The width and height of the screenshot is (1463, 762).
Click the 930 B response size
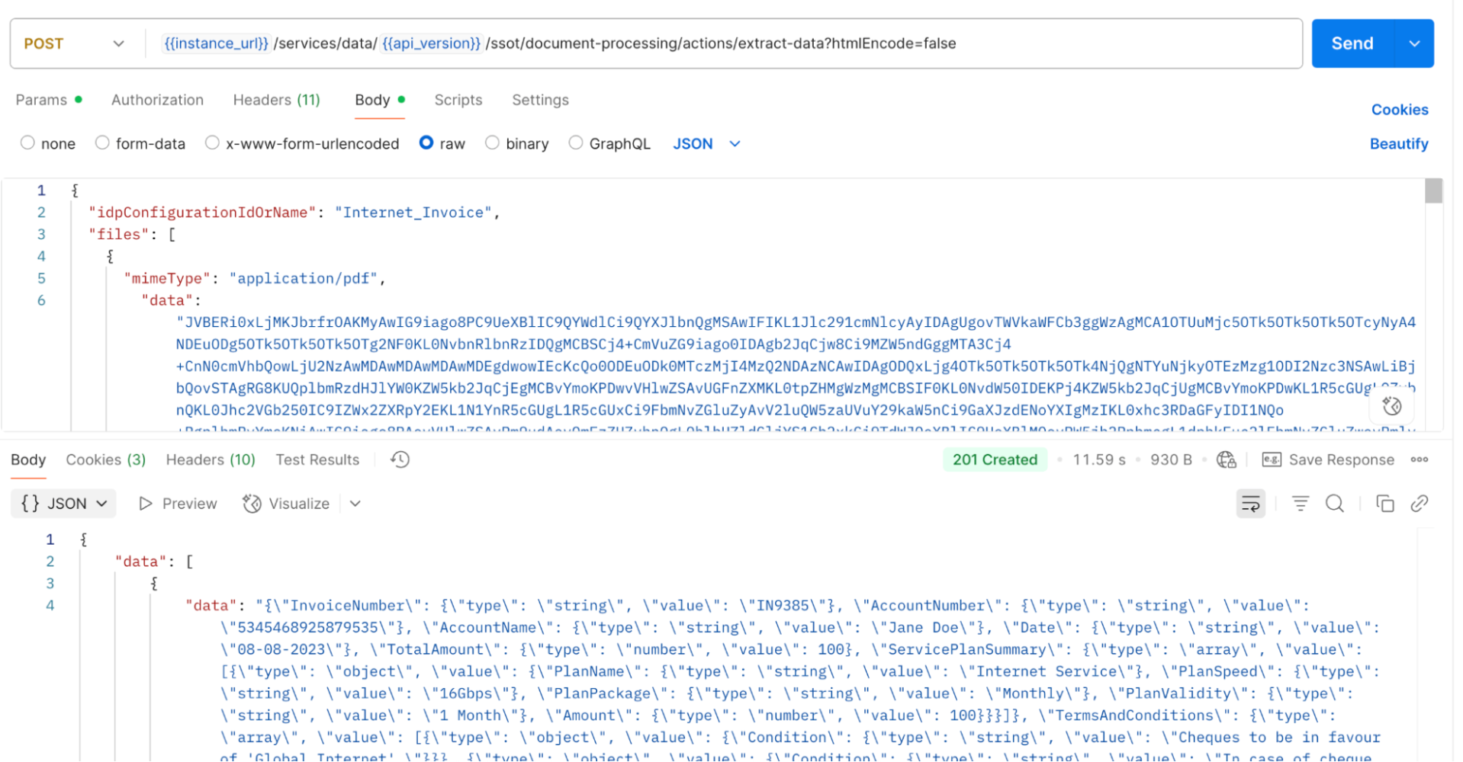tap(1171, 460)
